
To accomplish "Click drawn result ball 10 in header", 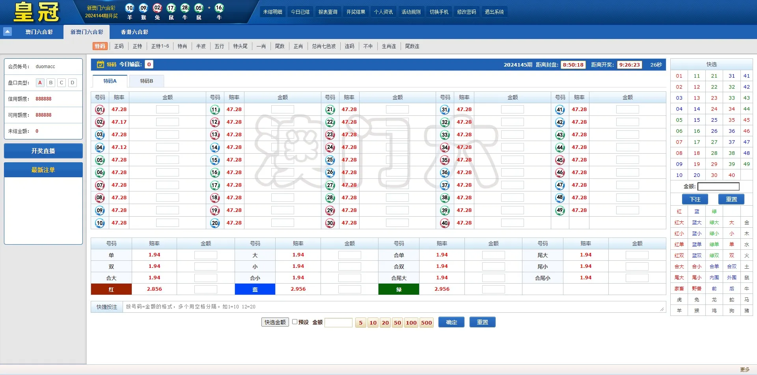I will pyautogui.click(x=130, y=8).
